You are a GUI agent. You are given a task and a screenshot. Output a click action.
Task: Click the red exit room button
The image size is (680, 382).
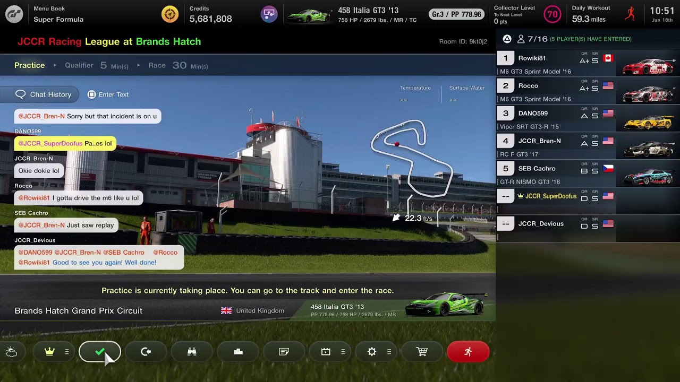468,352
